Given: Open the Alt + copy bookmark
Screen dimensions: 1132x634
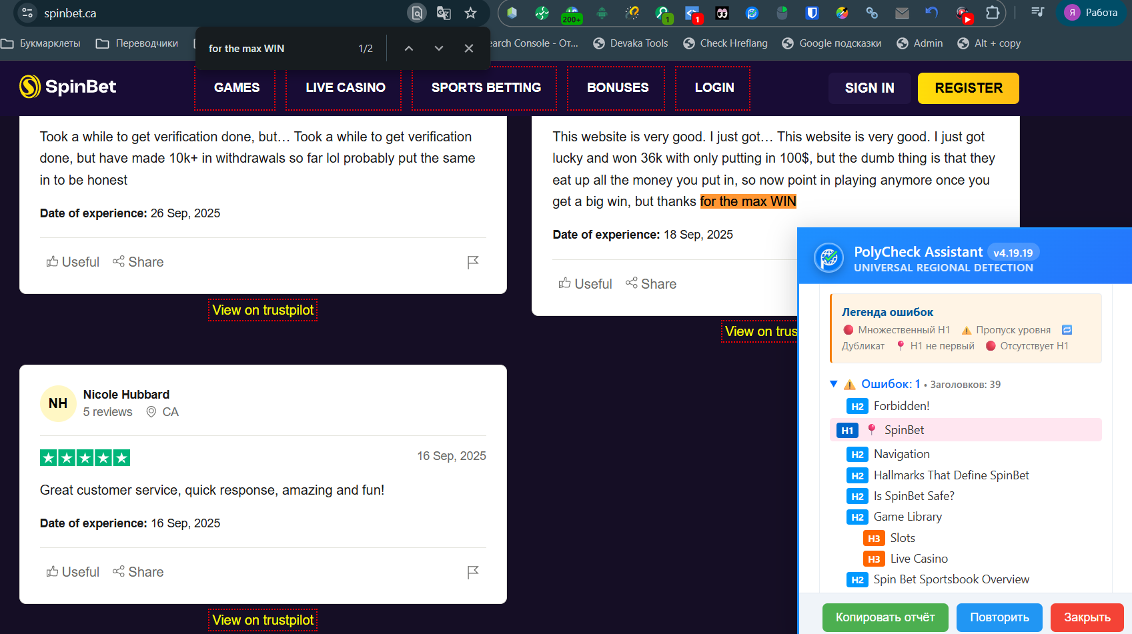Looking at the screenshot, I should click(x=989, y=43).
